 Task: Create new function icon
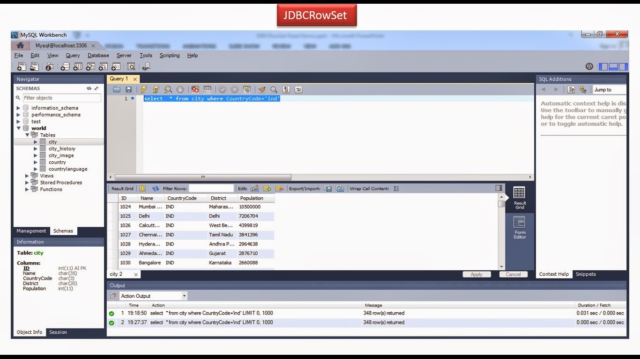point(116,66)
